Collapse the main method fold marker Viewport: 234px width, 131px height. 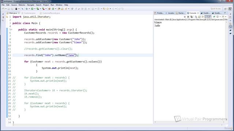pyautogui.click(x=12, y=29)
